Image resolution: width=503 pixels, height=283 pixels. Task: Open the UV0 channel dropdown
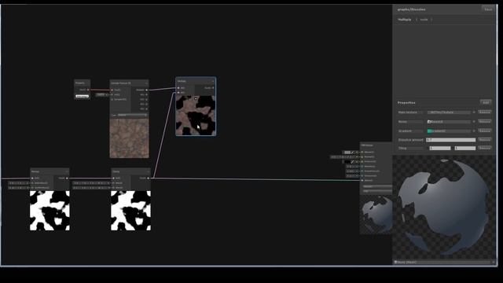point(101,94)
